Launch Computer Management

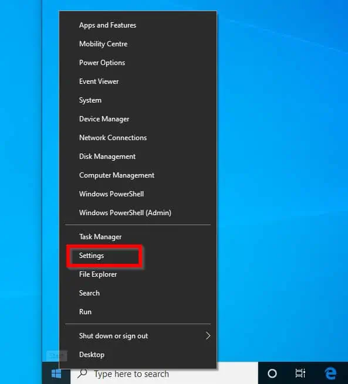click(138, 175)
